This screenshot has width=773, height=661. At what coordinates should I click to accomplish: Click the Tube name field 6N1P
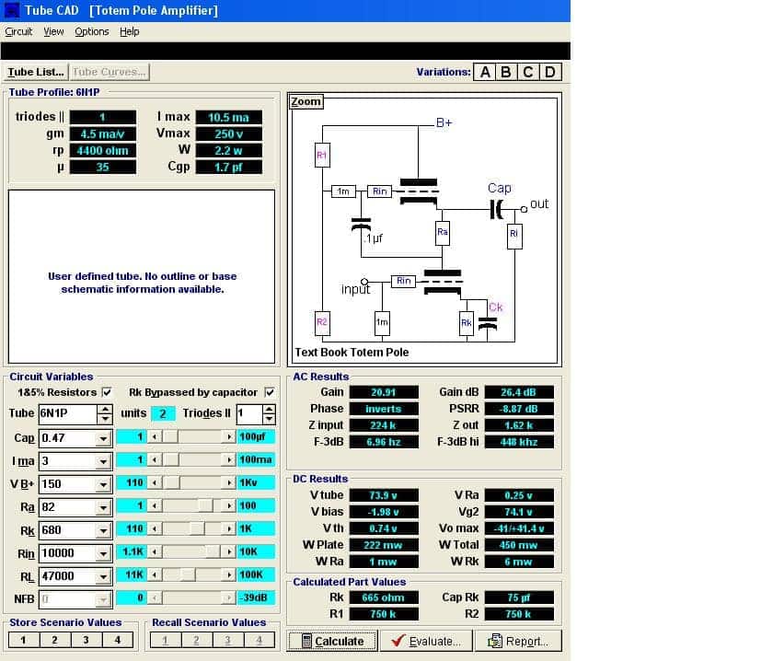(x=67, y=413)
